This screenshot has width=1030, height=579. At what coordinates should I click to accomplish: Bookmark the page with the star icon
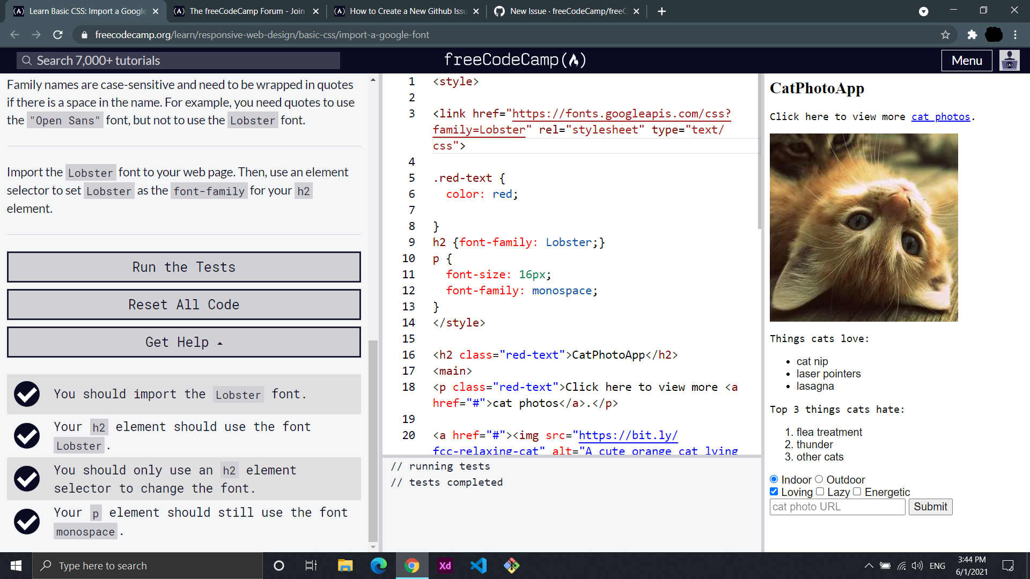pyautogui.click(x=946, y=34)
